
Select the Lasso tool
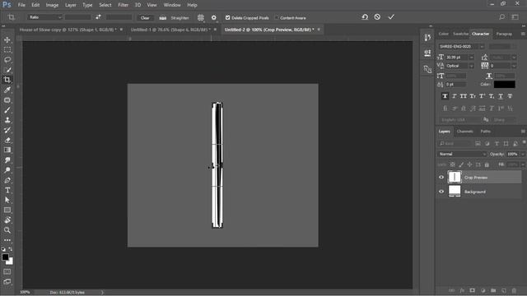click(x=7, y=60)
